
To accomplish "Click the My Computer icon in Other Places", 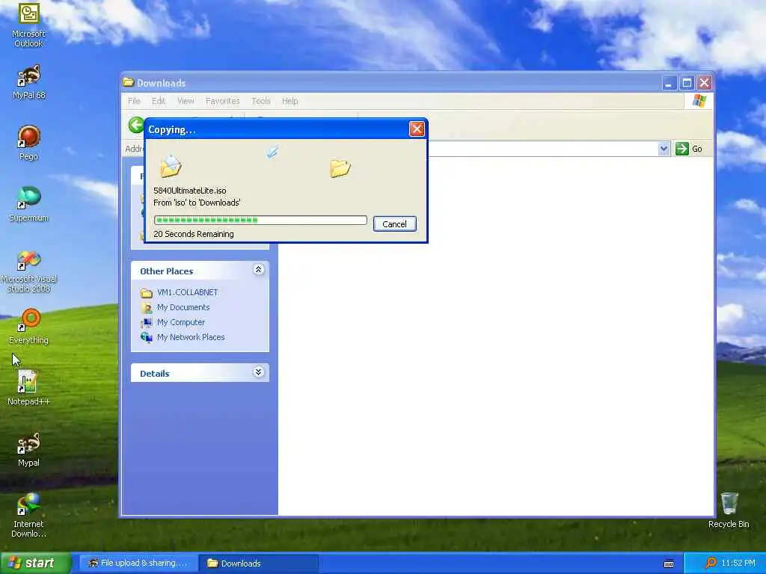I will point(147,323).
